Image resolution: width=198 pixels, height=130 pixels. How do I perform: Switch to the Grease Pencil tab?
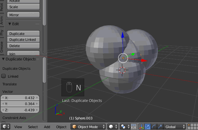point(2,47)
